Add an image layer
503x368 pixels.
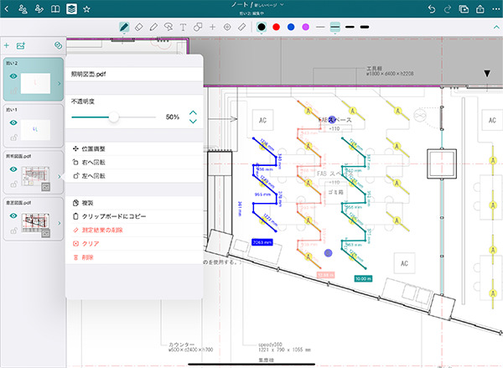(20, 45)
